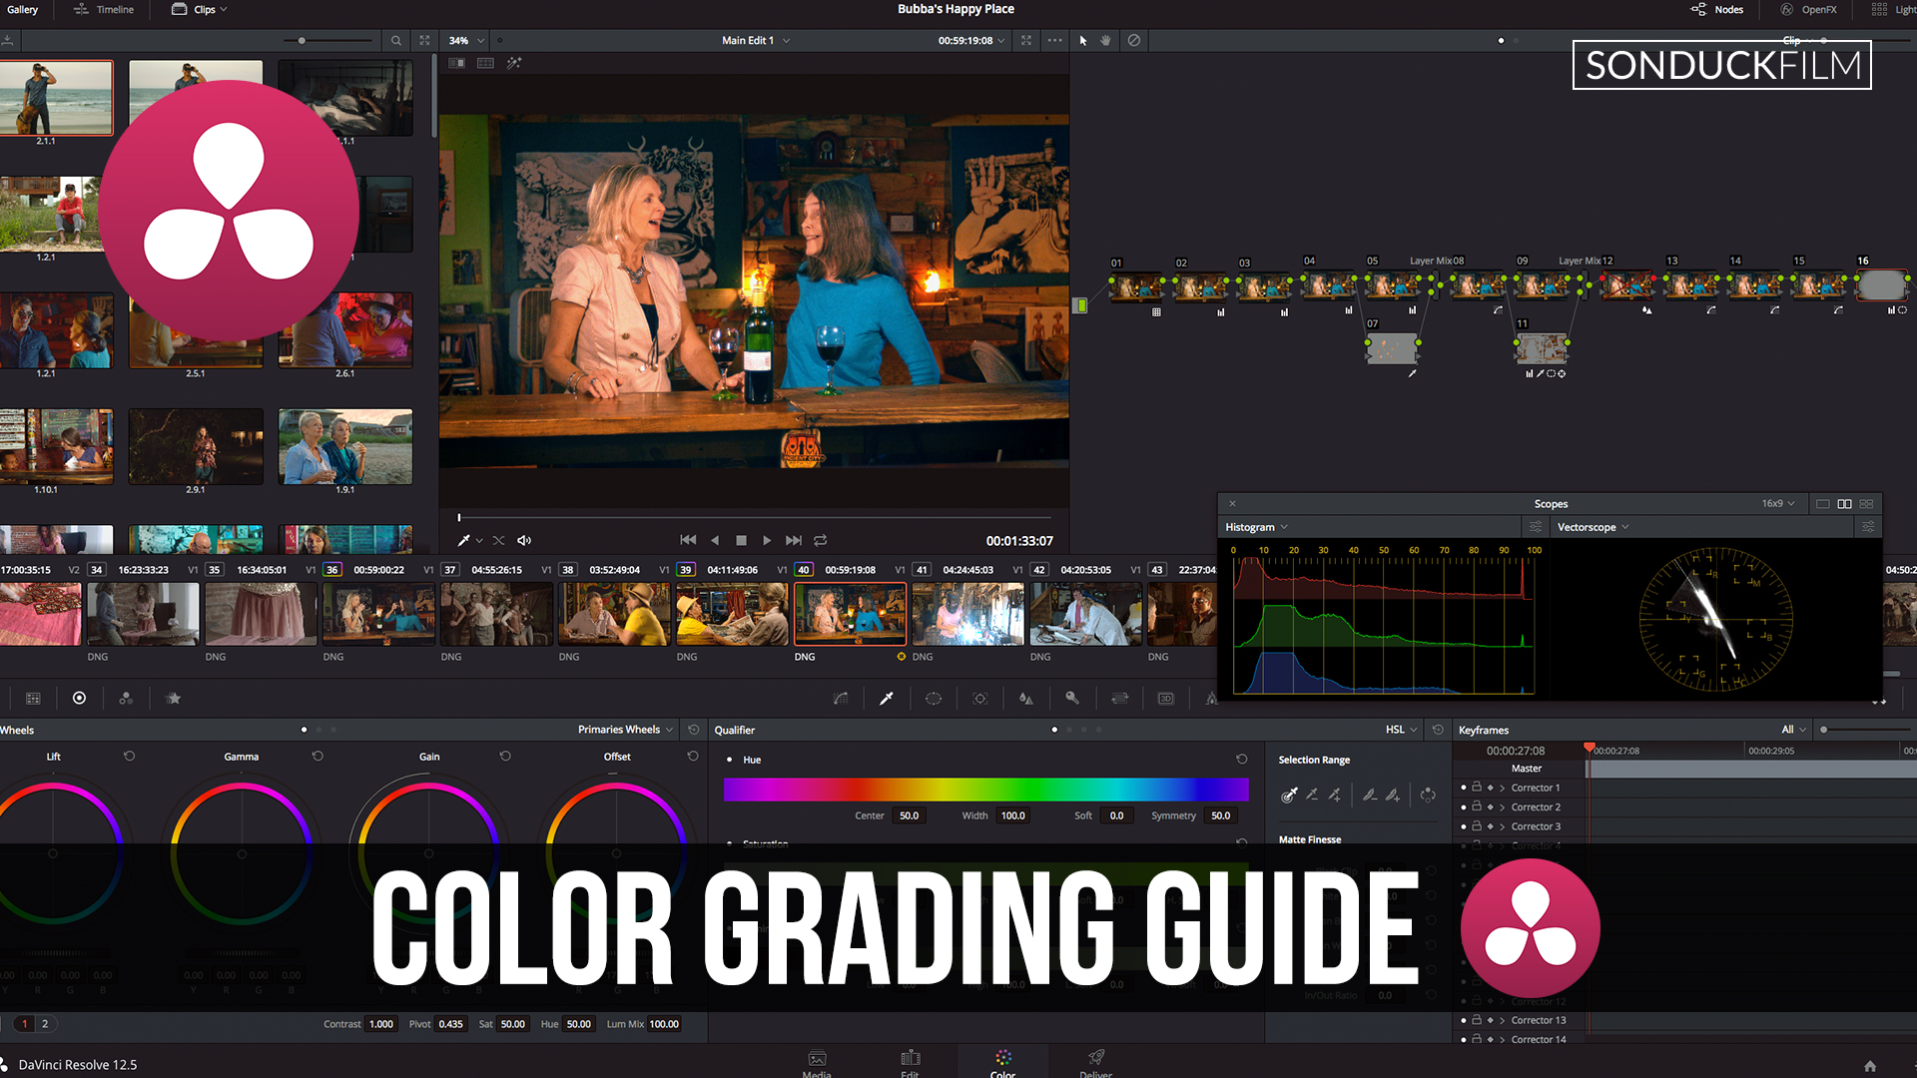
Task: Click the Nodes button
Action: [x=1717, y=10]
